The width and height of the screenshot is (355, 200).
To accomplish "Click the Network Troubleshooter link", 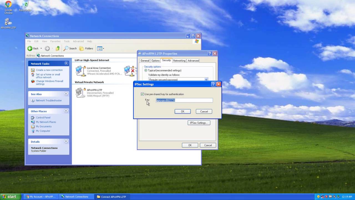I will (49, 101).
